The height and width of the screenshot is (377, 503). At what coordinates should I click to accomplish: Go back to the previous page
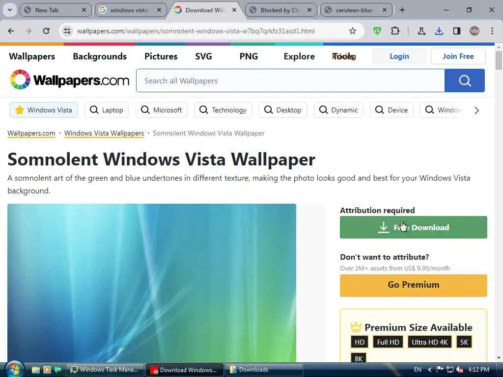coord(11,31)
